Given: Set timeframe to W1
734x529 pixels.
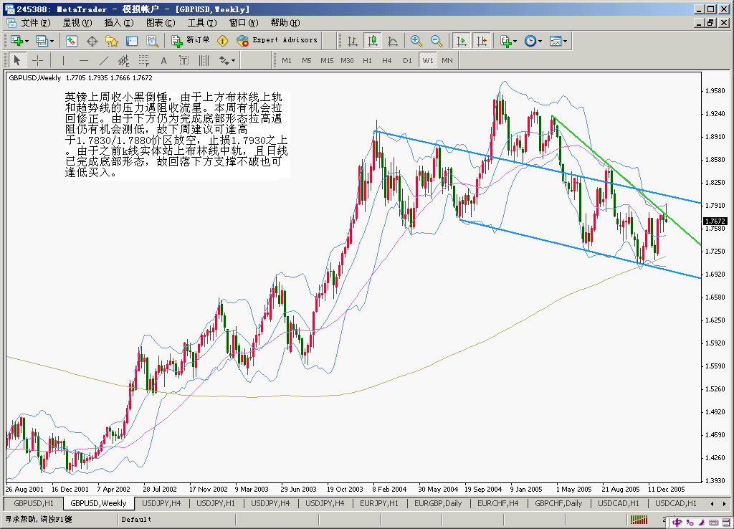Looking at the screenshot, I should pos(428,60).
